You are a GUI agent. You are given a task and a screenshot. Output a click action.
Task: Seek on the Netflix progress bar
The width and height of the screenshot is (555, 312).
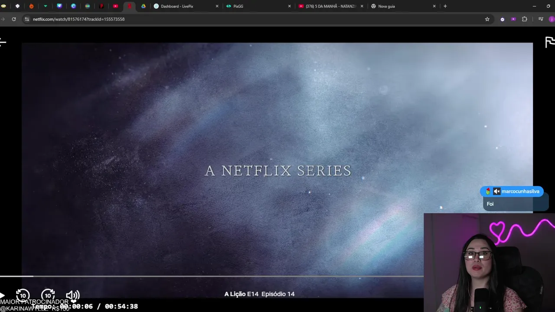point(212,276)
